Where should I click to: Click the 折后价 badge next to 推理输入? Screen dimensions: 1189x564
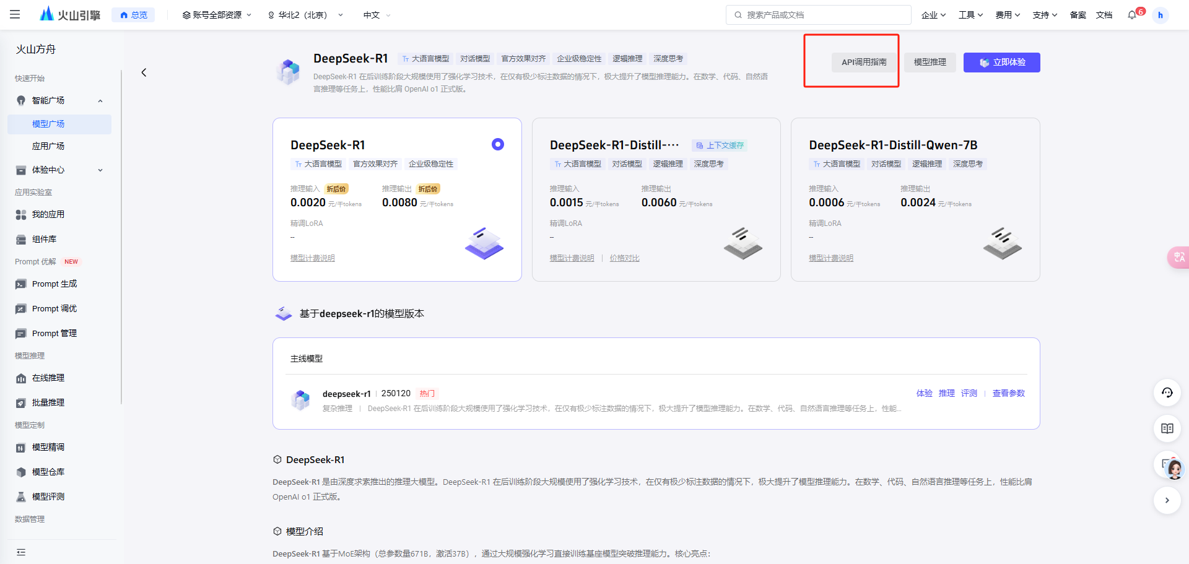pos(336,189)
